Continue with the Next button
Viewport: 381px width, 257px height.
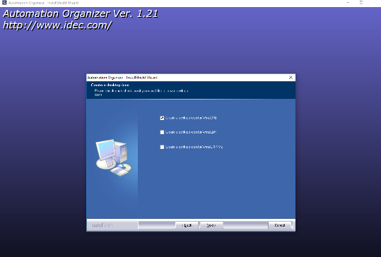(x=211, y=225)
